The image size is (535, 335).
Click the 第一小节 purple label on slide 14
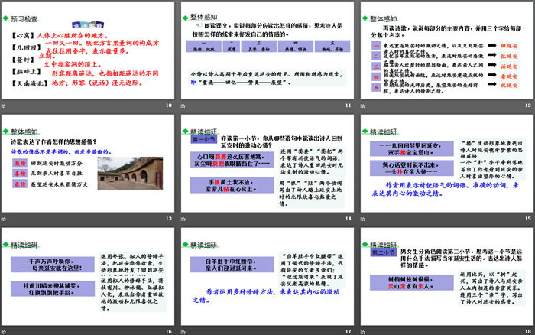203,139
